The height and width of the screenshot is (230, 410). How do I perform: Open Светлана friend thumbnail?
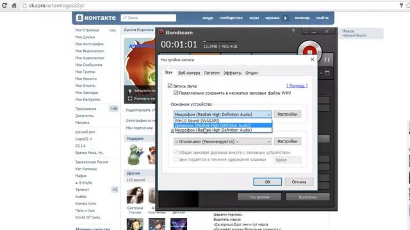[x=135, y=195]
